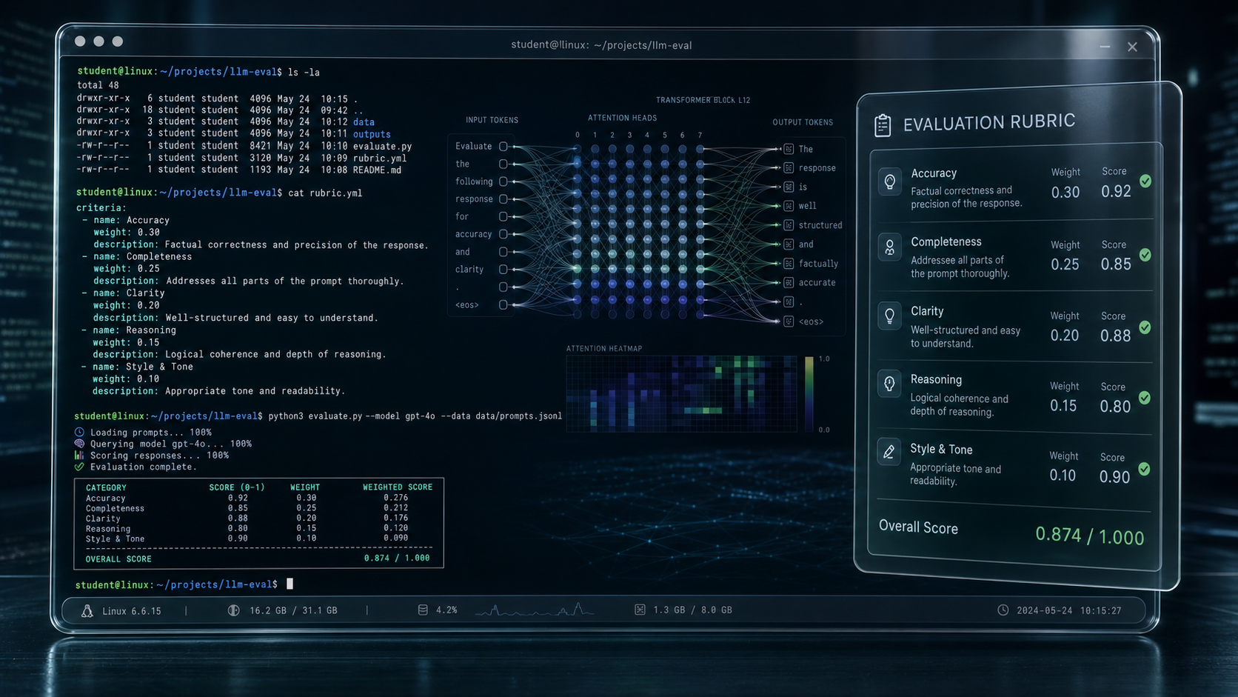Click the terminal prompt cursor line
Image resolution: width=1238 pixels, height=697 pixels.
point(185,584)
